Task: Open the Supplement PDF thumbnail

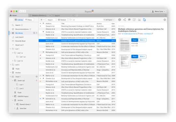Action: 125,61
